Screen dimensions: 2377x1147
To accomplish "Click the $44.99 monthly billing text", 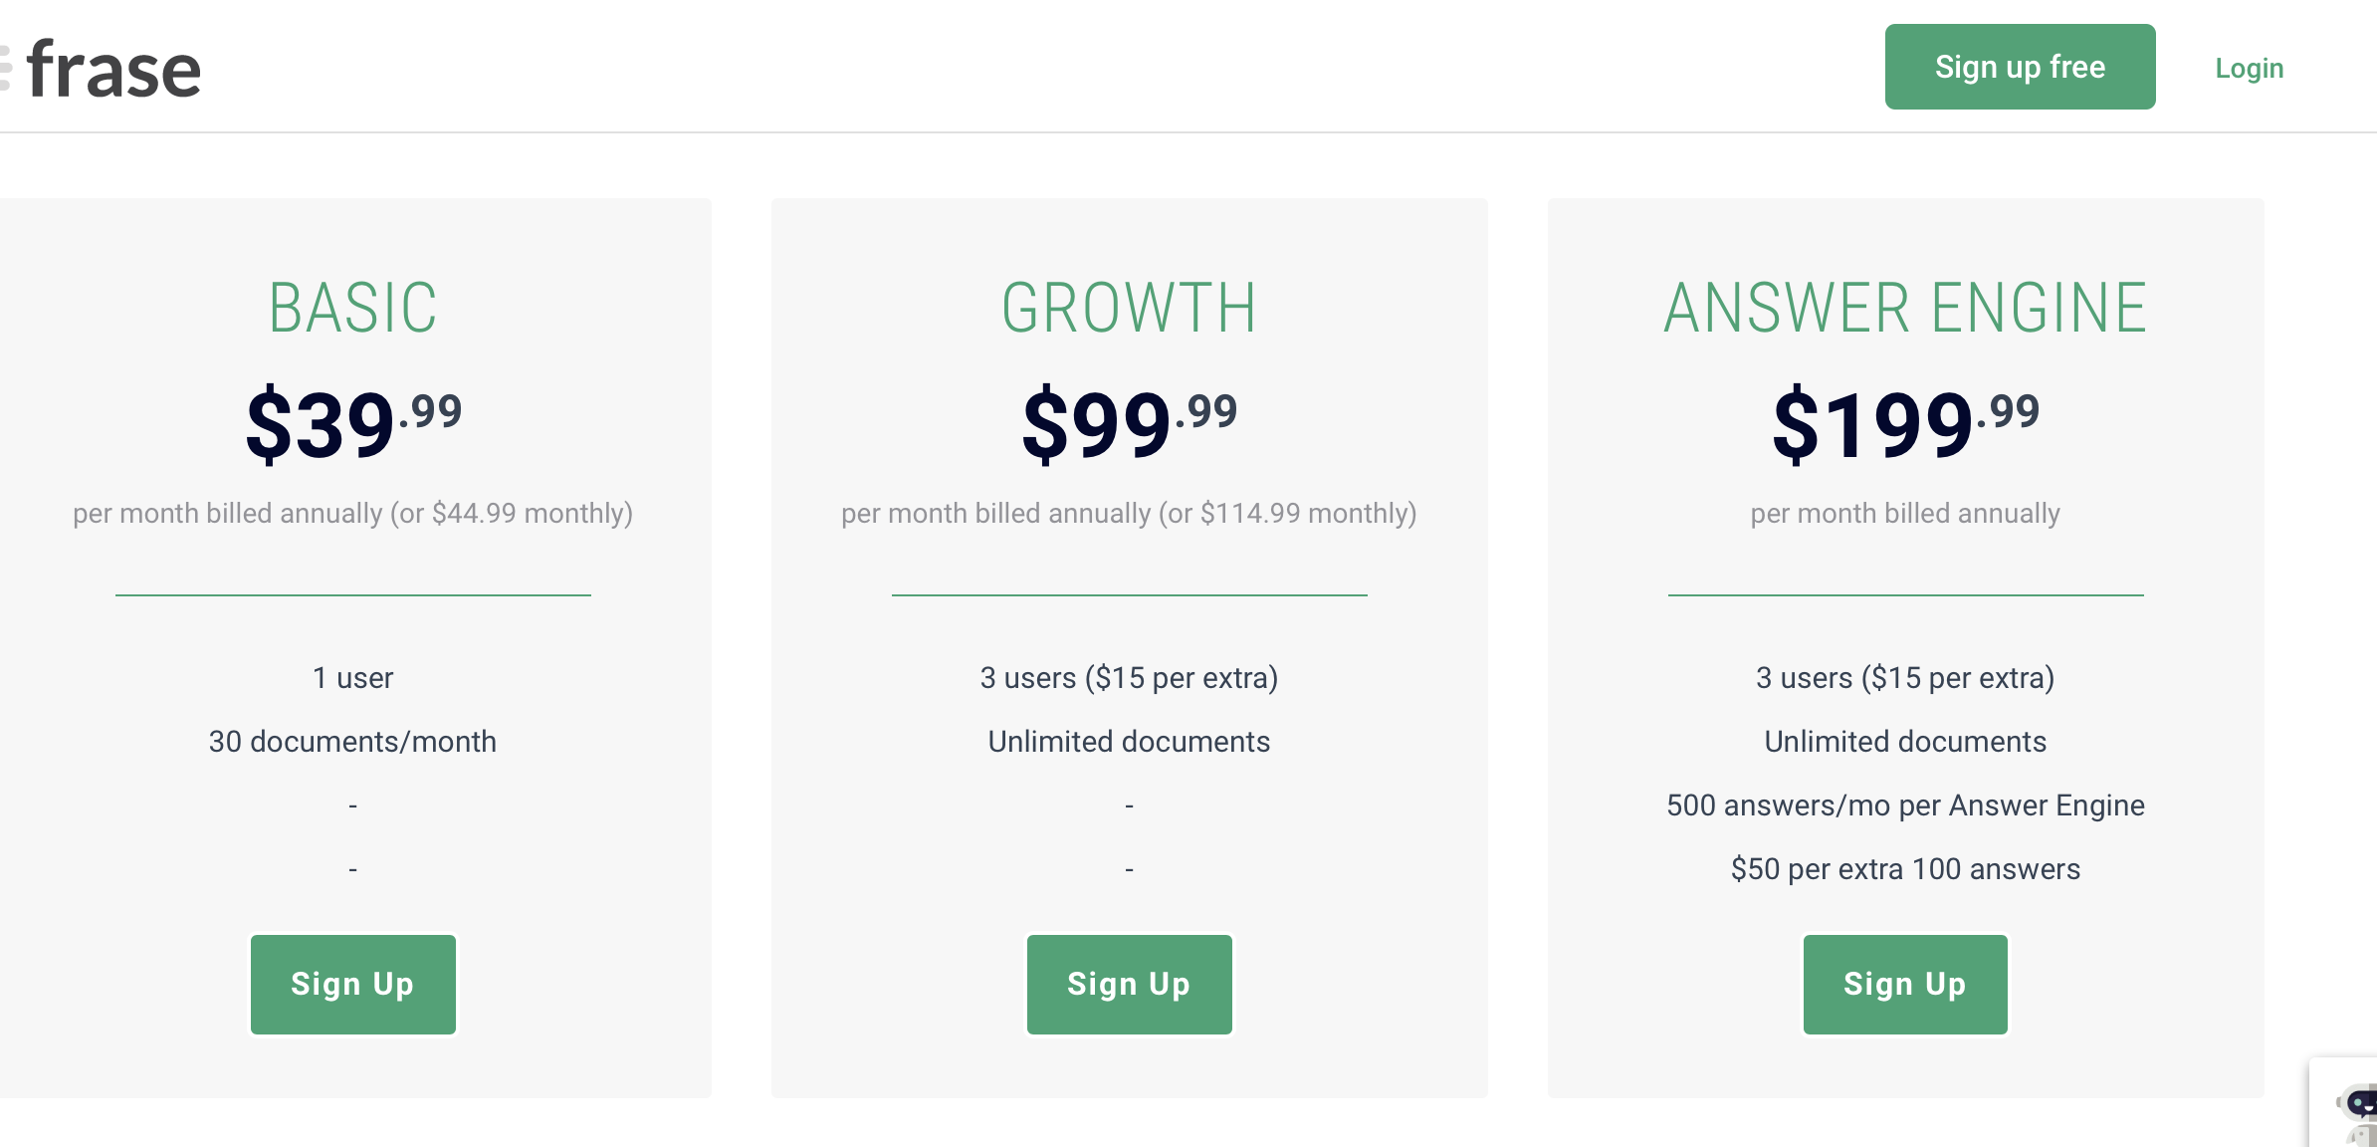I will [x=511, y=513].
